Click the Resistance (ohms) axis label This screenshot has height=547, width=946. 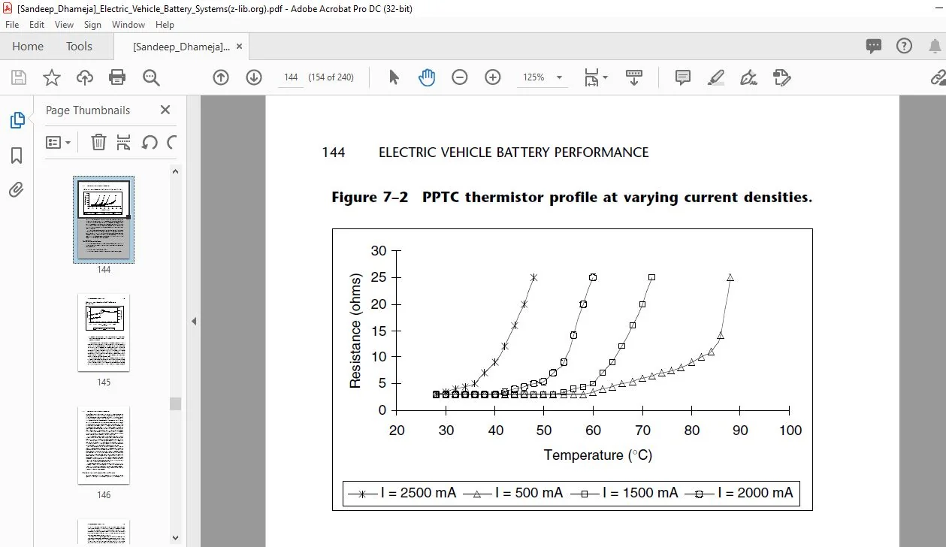(x=355, y=331)
